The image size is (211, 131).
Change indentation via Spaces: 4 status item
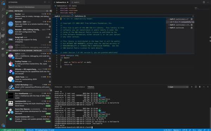(177, 130)
